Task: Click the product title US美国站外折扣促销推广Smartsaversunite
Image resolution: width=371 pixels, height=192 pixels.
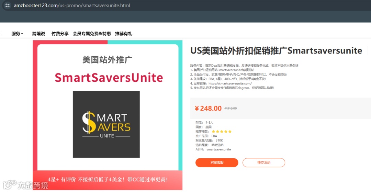Action: coord(276,50)
